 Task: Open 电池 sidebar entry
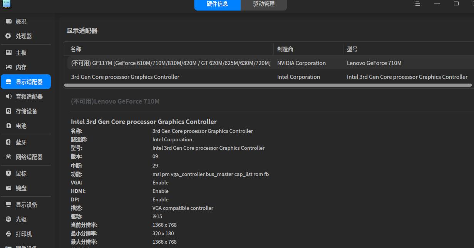(26, 126)
